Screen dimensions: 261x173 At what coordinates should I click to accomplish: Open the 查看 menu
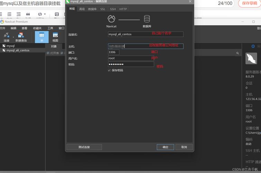24,28
